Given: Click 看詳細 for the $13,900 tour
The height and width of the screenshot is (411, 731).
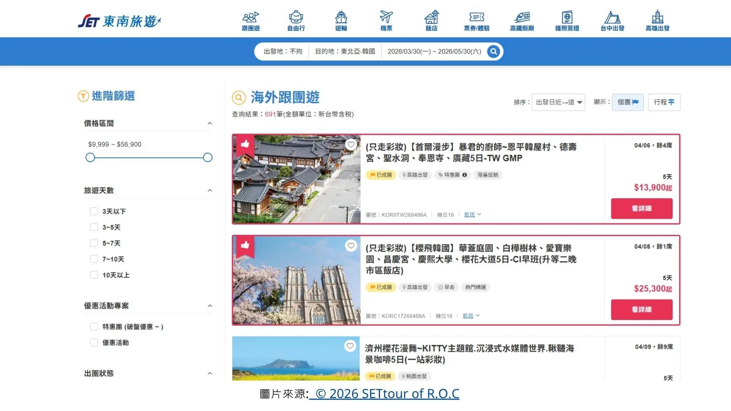Looking at the screenshot, I should (x=642, y=209).
